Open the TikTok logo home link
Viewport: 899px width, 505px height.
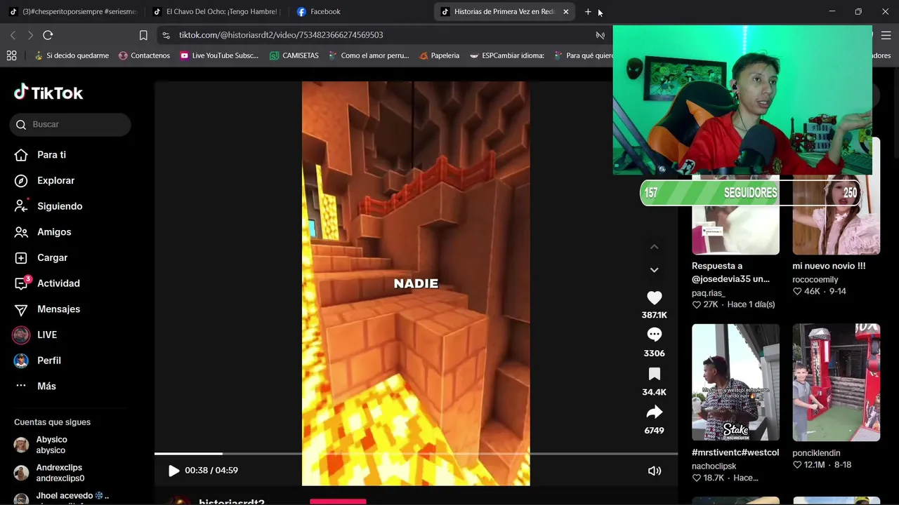(x=48, y=93)
